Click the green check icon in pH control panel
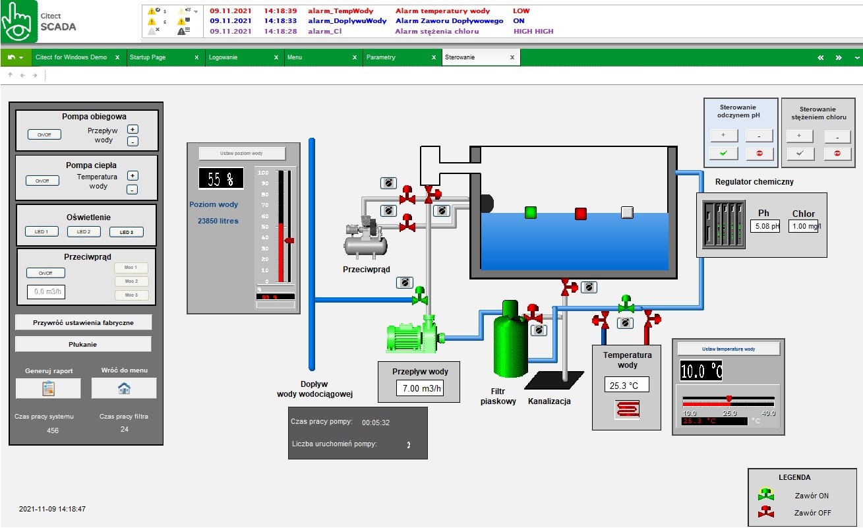The width and height of the screenshot is (863, 528). pos(723,153)
